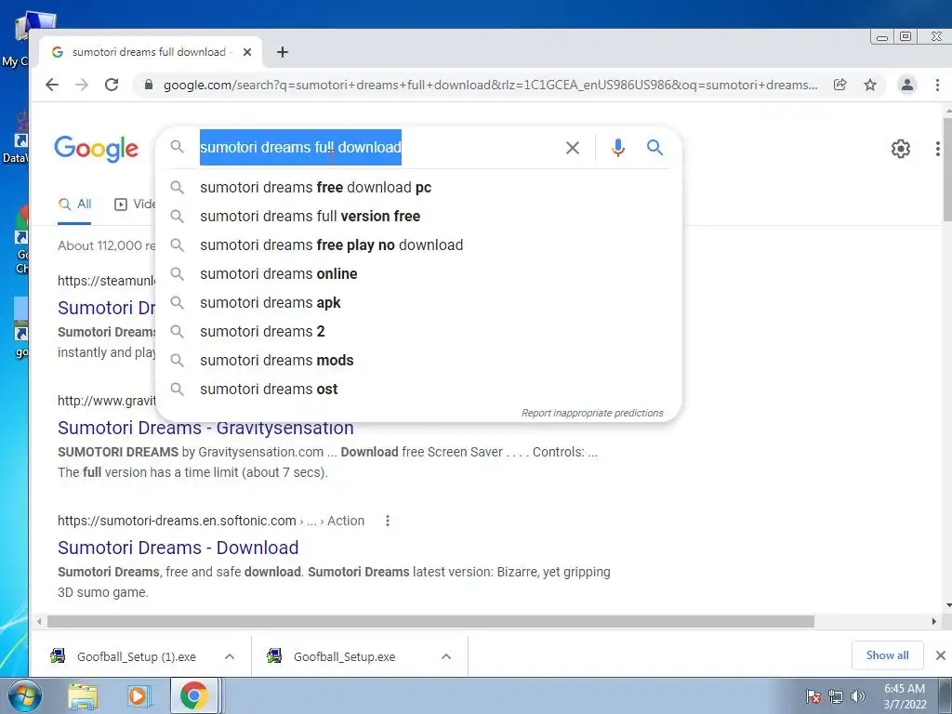The image size is (952, 714).
Task: Go back to the previous page
Action: tap(52, 85)
